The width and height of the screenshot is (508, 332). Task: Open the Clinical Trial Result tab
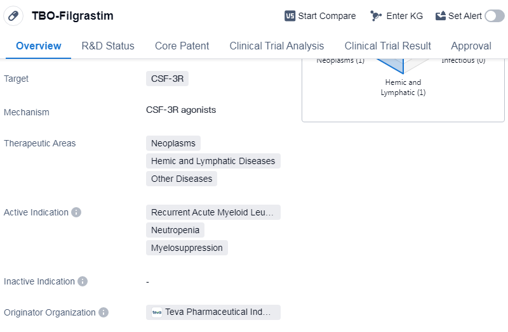pyautogui.click(x=387, y=46)
